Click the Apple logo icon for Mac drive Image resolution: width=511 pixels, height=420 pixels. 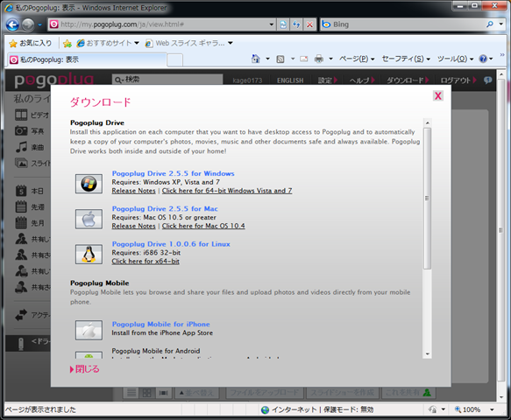[x=89, y=219]
